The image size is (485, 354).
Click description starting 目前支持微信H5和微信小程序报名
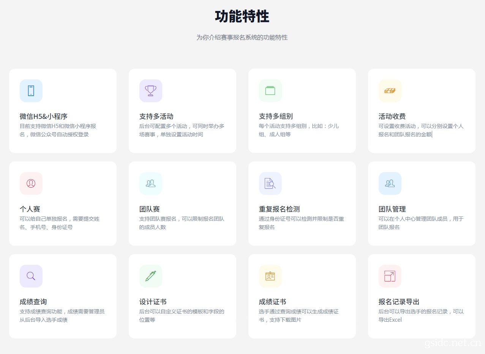(x=58, y=130)
